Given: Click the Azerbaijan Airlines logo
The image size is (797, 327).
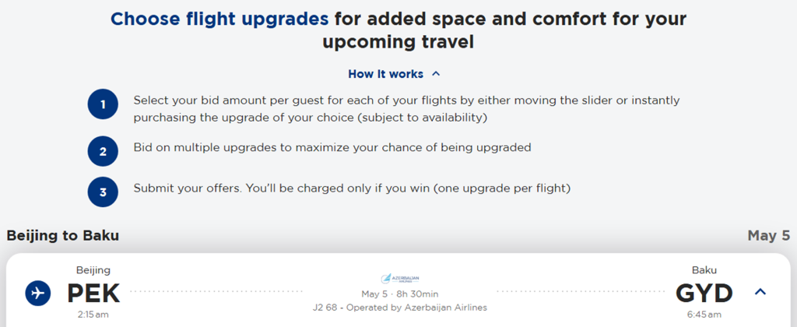Looking at the screenshot, I should pyautogui.click(x=400, y=278).
